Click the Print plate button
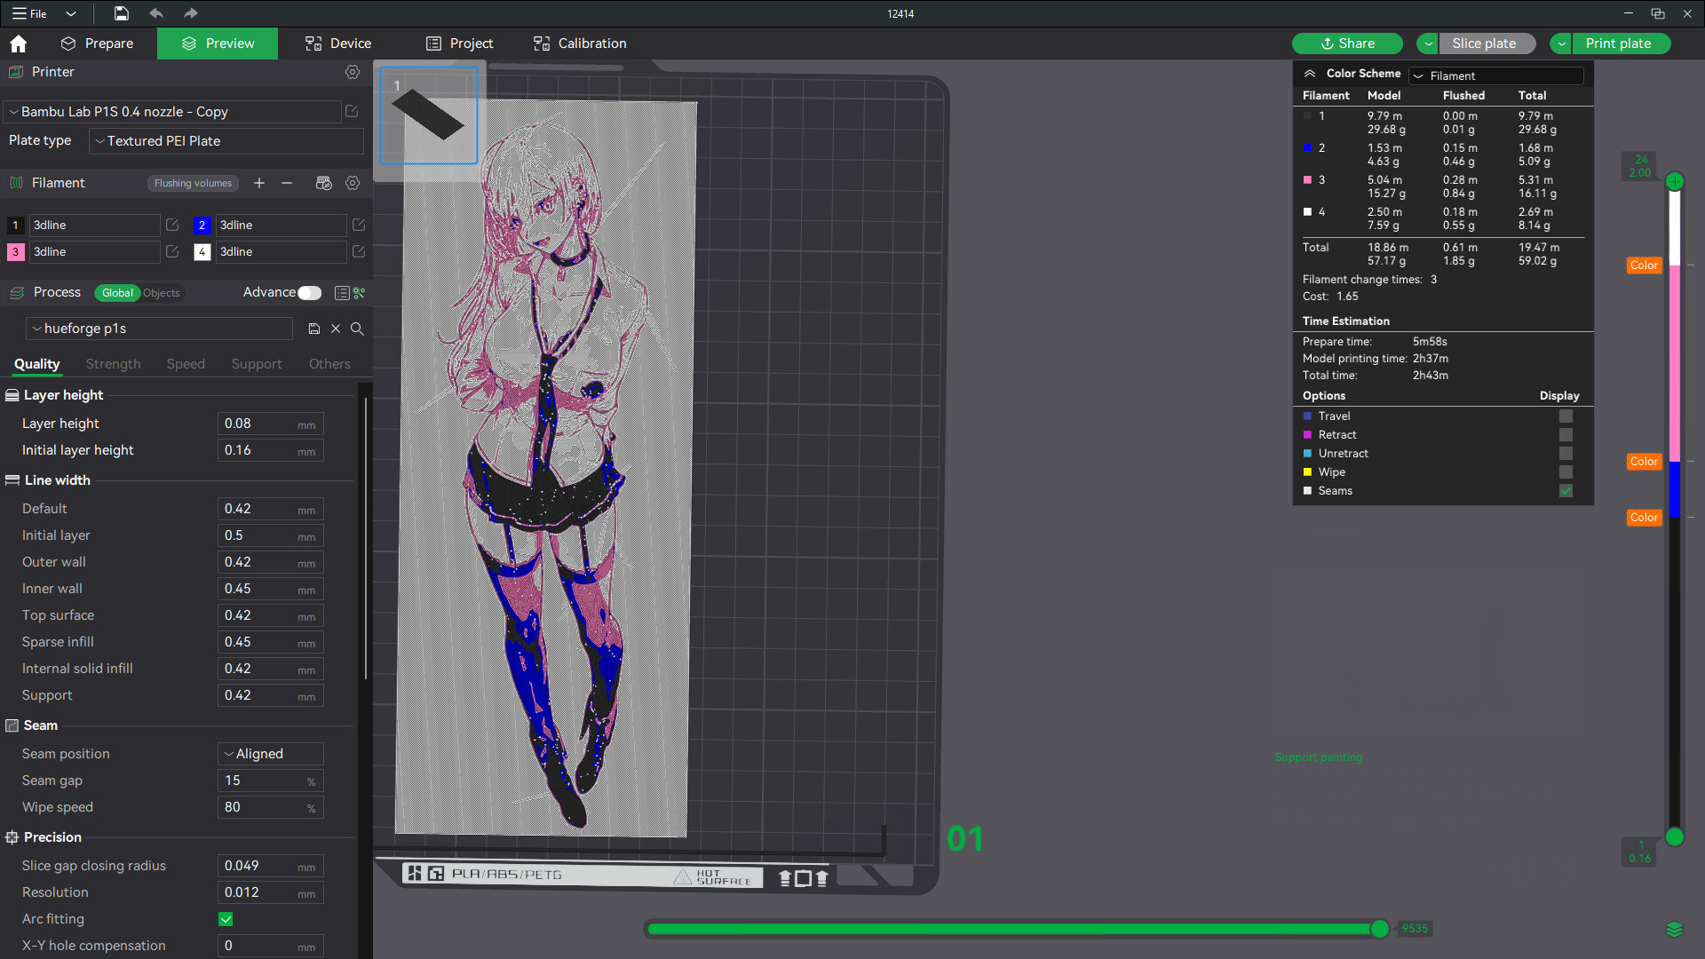The width and height of the screenshot is (1705, 959). point(1622,44)
